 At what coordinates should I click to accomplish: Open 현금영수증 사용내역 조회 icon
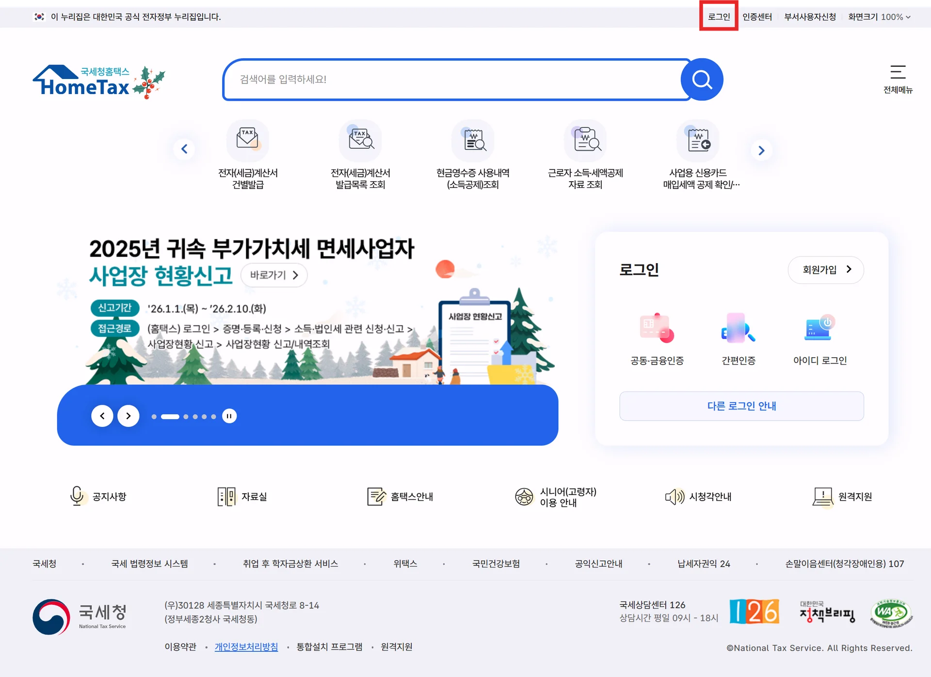coord(473,141)
